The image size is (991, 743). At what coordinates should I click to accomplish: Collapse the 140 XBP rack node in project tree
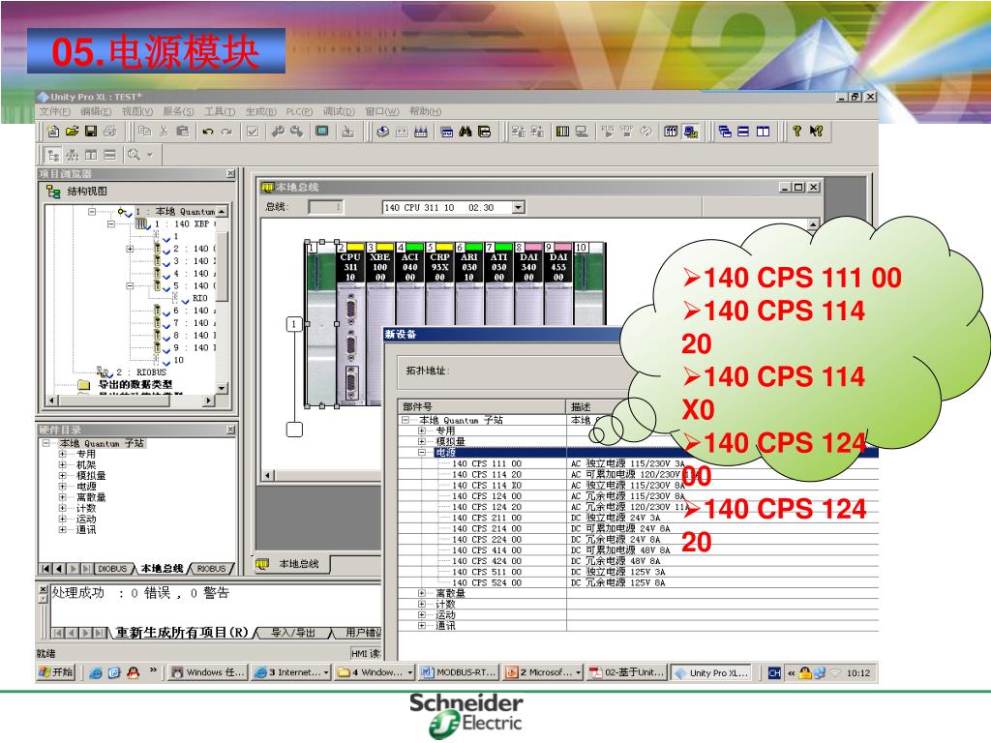(112, 223)
